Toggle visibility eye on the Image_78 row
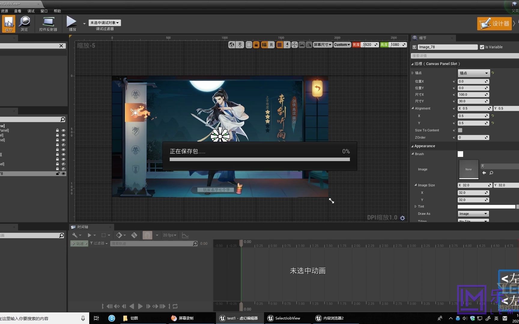This screenshot has height=324, width=519. (63, 174)
